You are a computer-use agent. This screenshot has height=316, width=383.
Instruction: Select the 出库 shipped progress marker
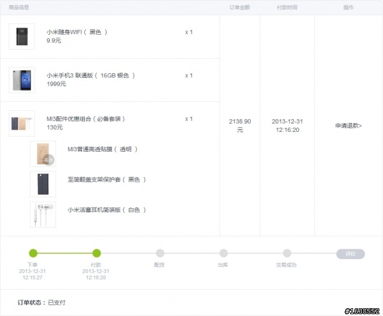click(223, 253)
